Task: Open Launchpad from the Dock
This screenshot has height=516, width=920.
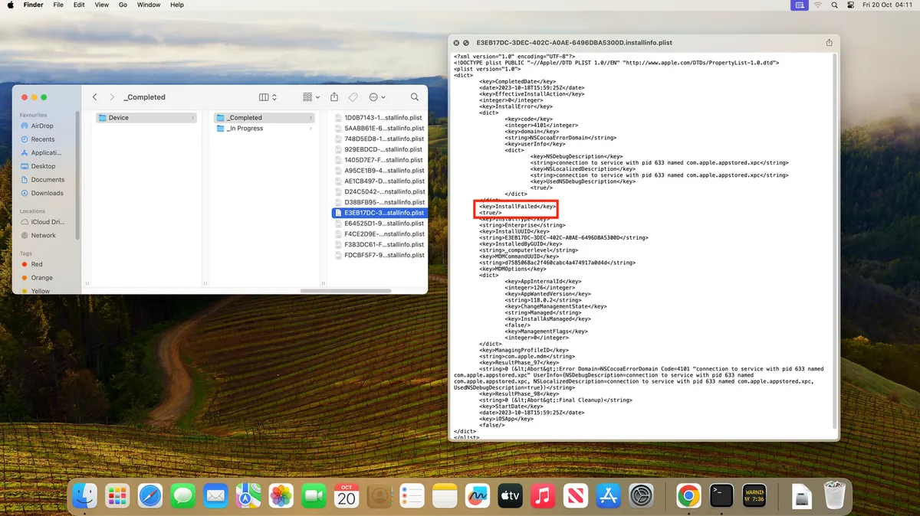Action: tap(117, 496)
